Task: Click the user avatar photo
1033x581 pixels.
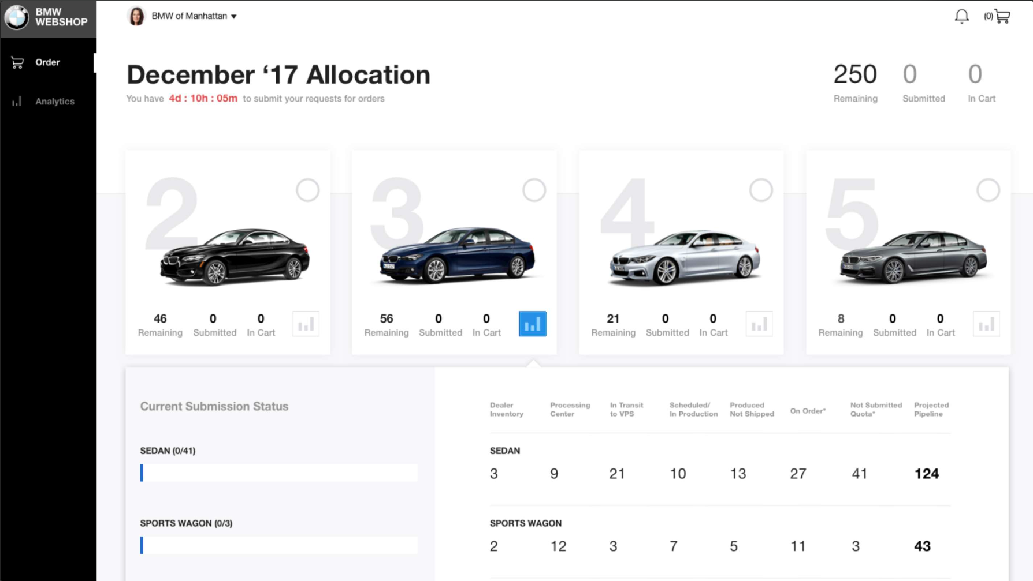Action: 136,16
